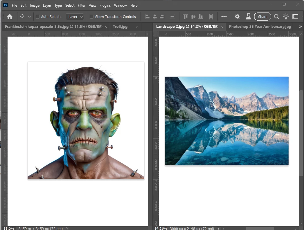Open the File menu

point(15,6)
